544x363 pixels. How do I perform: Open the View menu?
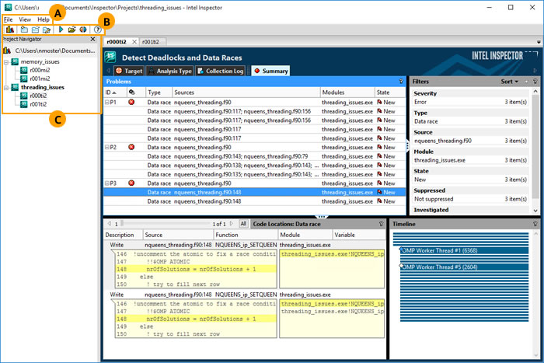tap(26, 19)
